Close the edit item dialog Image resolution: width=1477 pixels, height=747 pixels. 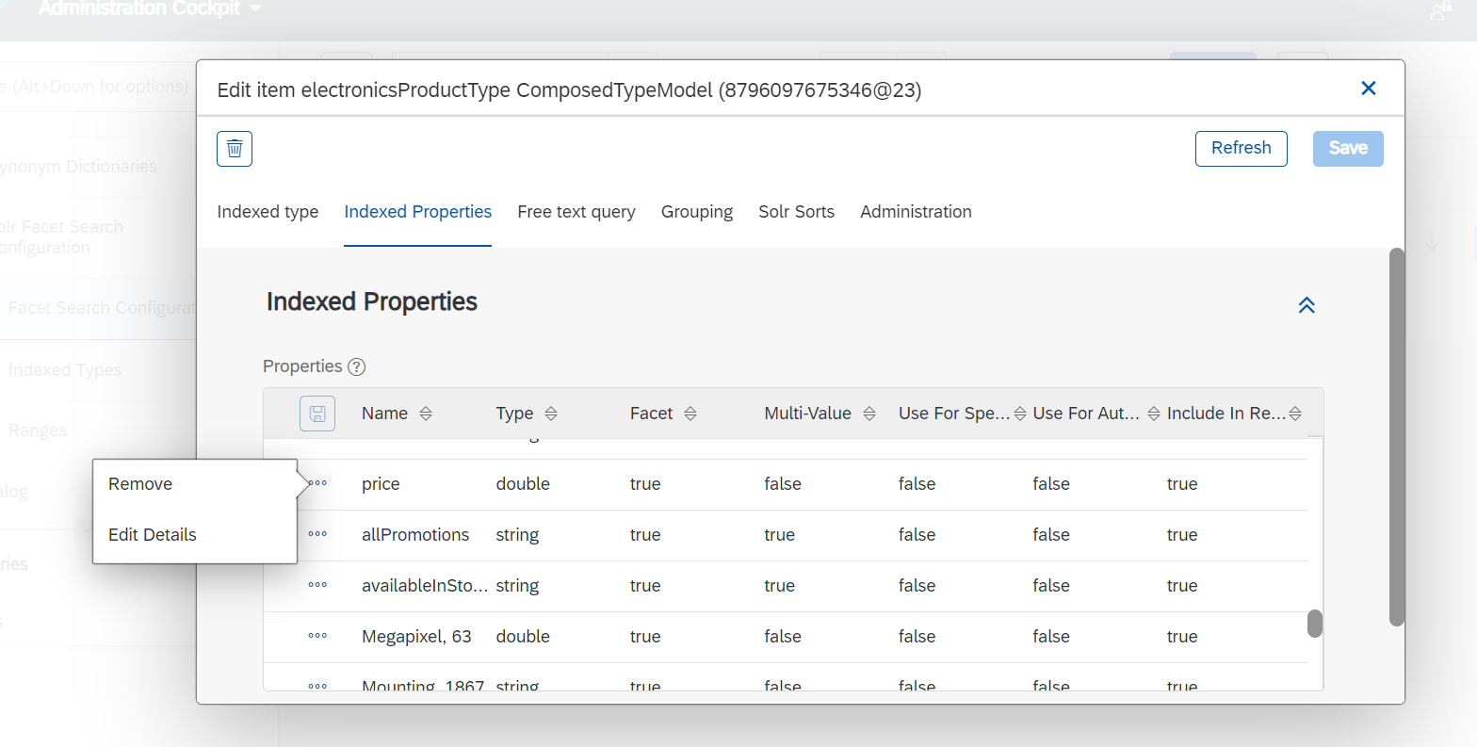click(1369, 89)
